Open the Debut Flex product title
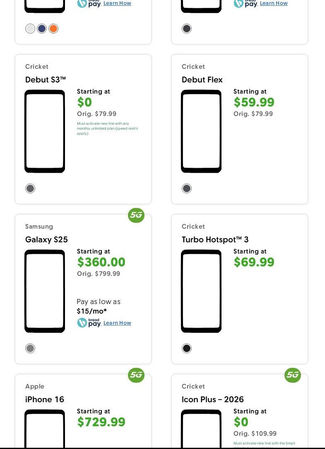325x449 pixels. point(202,80)
